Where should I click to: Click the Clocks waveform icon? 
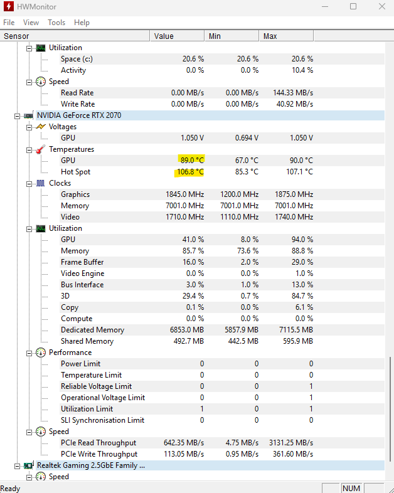41,183
